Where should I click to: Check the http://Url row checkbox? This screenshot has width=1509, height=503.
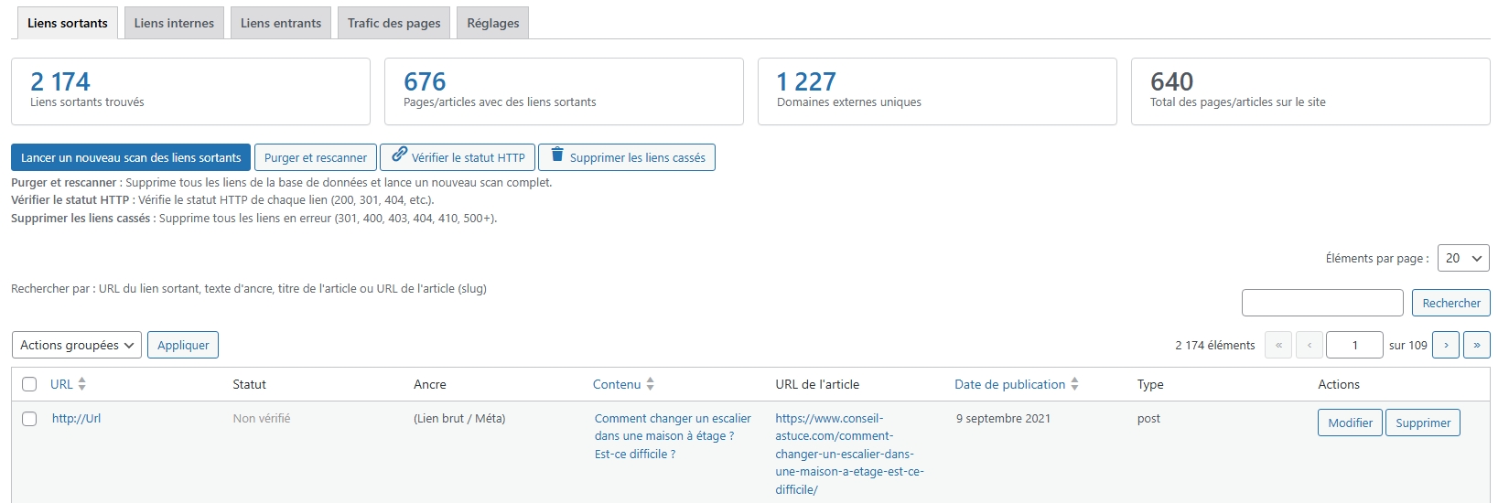coord(29,419)
